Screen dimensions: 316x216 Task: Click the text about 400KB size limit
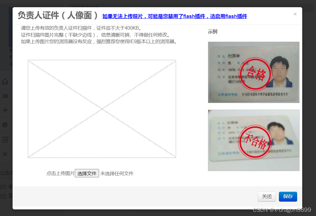[81, 28]
